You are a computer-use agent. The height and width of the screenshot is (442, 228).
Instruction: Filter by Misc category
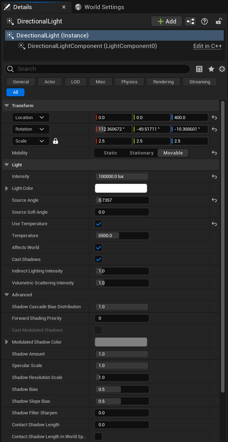101,82
